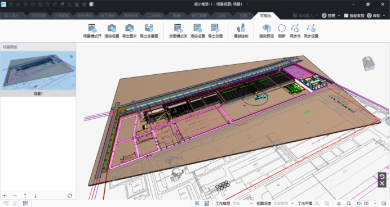Click the view cube navigation widget
The width and height of the screenshot is (390, 207).
pyautogui.click(x=369, y=64)
